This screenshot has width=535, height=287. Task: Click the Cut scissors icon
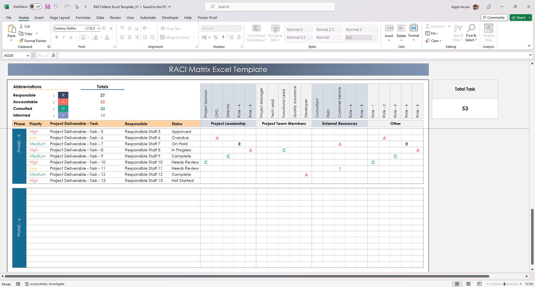[x=21, y=26]
